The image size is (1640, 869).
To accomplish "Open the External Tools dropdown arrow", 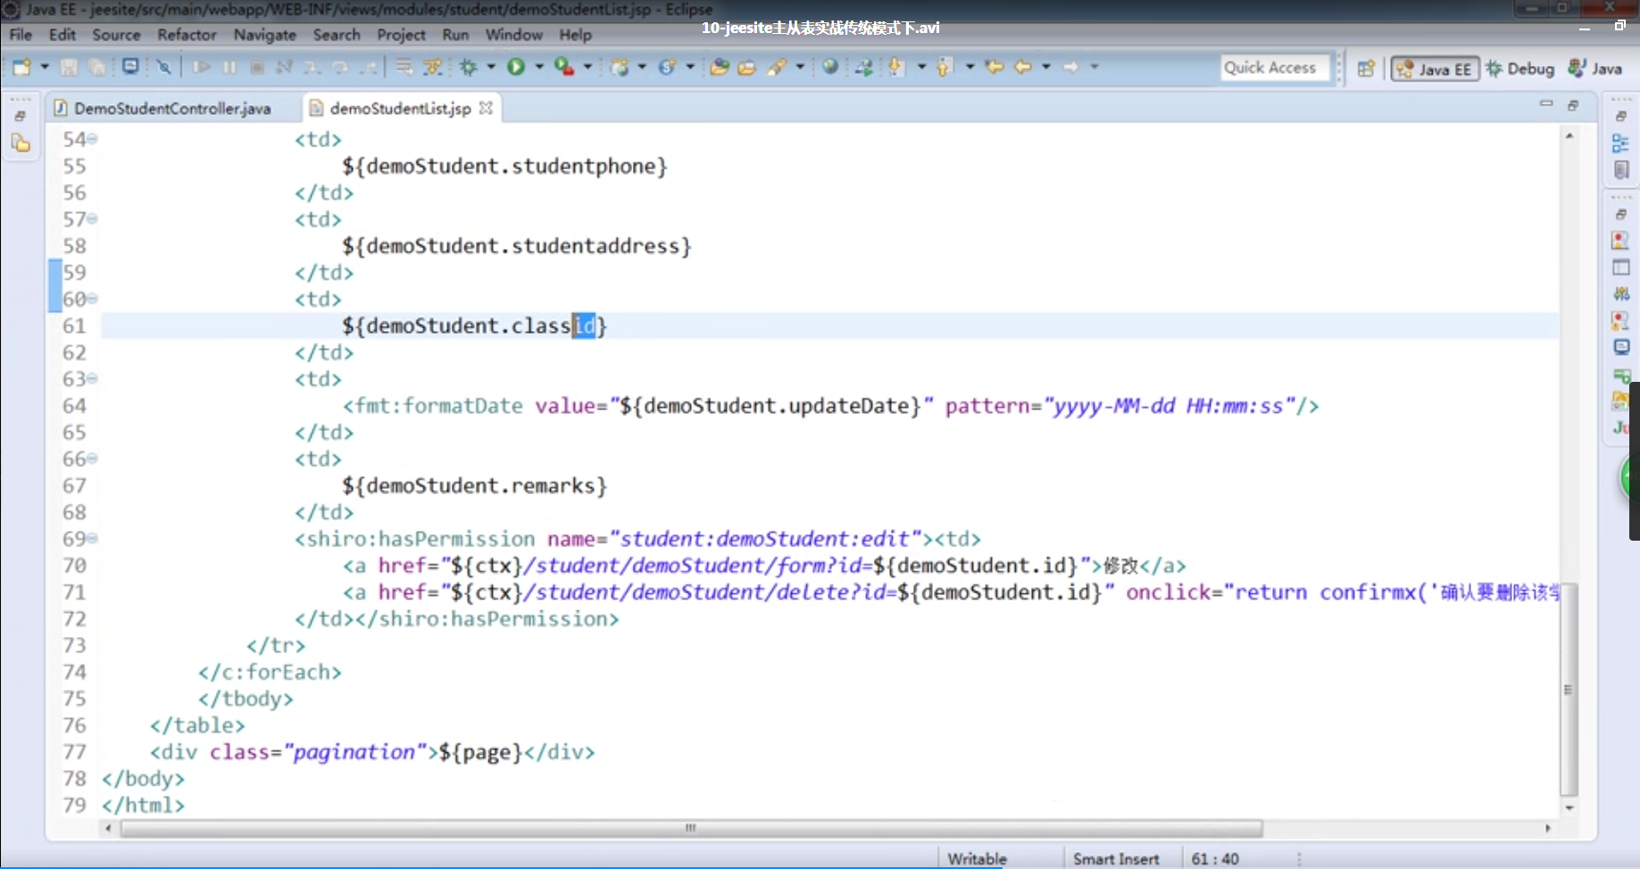I will click(587, 67).
